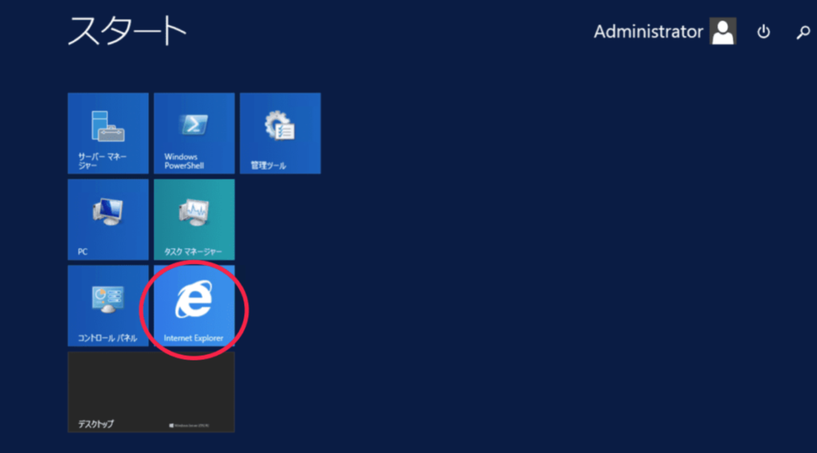The height and width of the screenshot is (453, 817).
Task: Click the power options icon
Action: click(763, 32)
